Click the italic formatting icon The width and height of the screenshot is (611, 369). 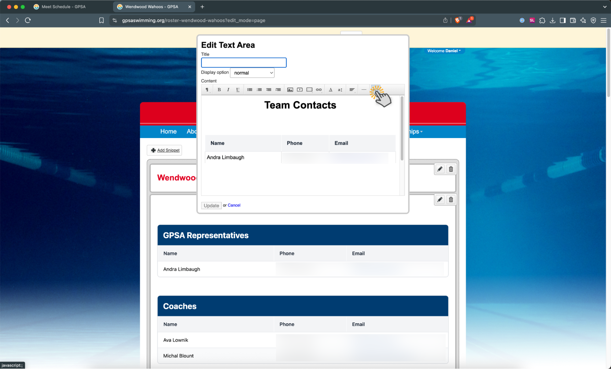228,90
